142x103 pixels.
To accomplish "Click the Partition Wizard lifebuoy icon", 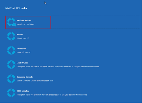I will click(11, 22).
